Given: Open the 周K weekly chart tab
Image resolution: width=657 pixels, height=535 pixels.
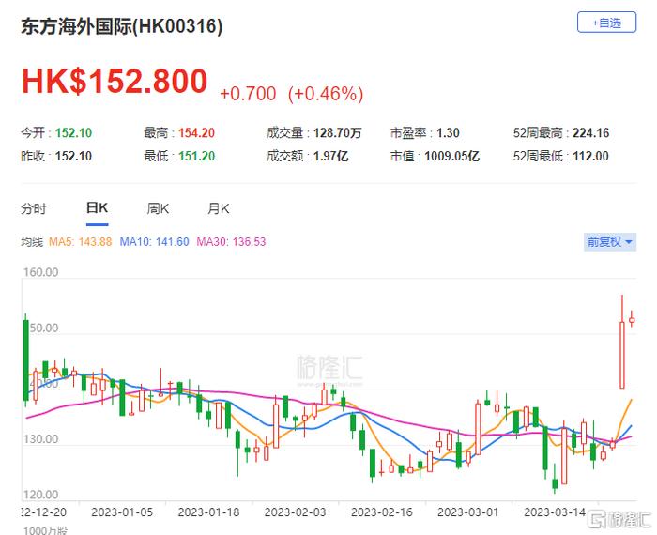Looking at the screenshot, I should 158,208.
